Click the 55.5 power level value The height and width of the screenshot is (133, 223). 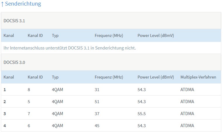point(142,114)
